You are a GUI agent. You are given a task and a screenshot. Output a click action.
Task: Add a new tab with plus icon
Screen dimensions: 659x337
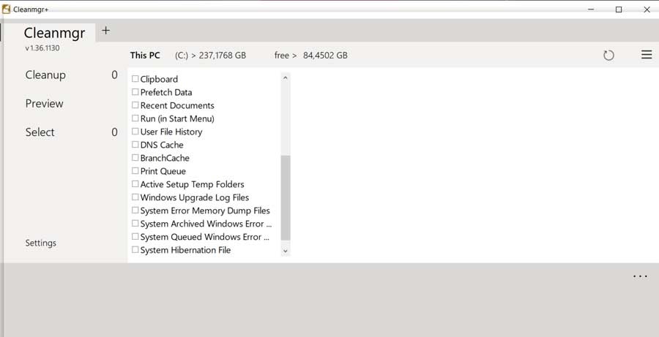click(x=106, y=30)
